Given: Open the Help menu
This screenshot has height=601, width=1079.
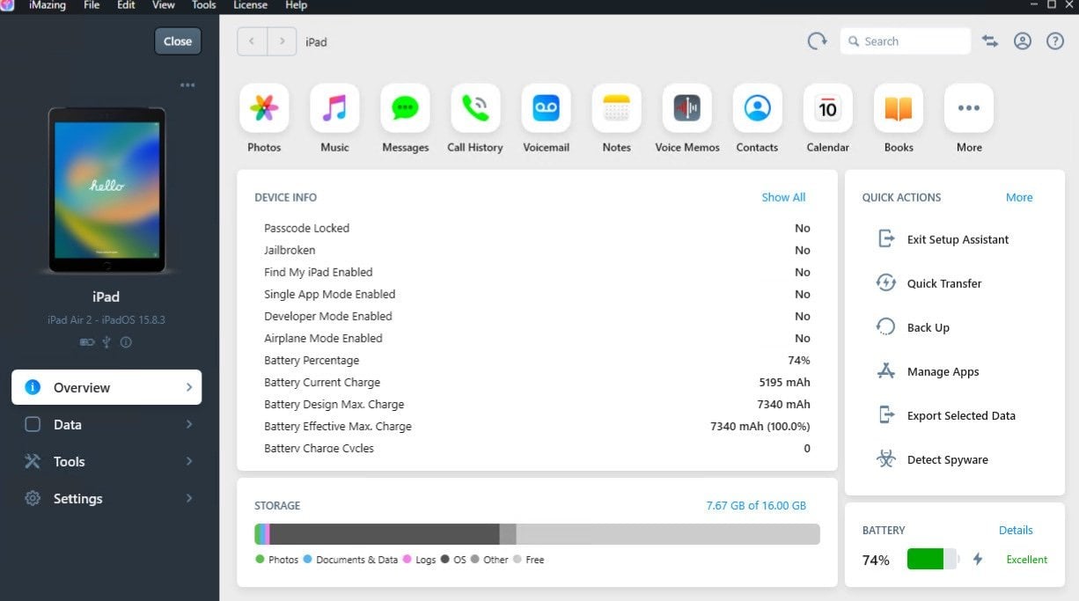Looking at the screenshot, I should [x=297, y=5].
